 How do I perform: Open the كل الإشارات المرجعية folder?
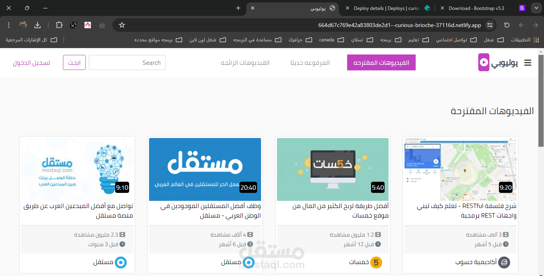click(28, 40)
